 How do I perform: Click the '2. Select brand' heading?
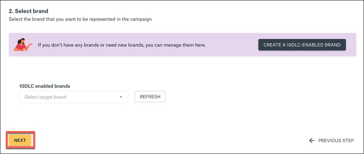(28, 11)
